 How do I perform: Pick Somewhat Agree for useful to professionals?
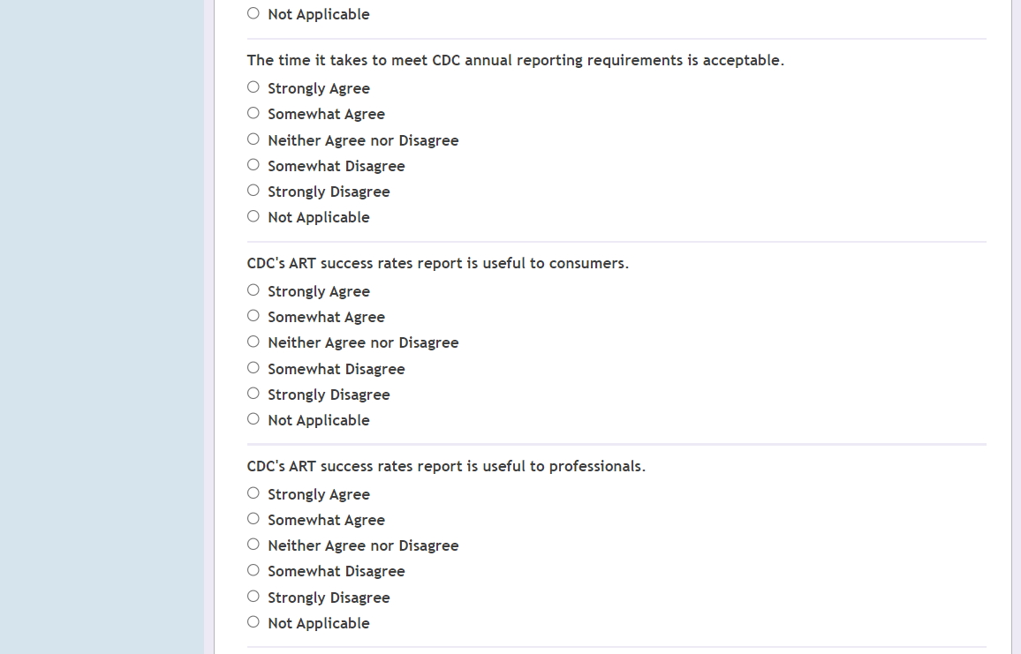pyautogui.click(x=253, y=519)
